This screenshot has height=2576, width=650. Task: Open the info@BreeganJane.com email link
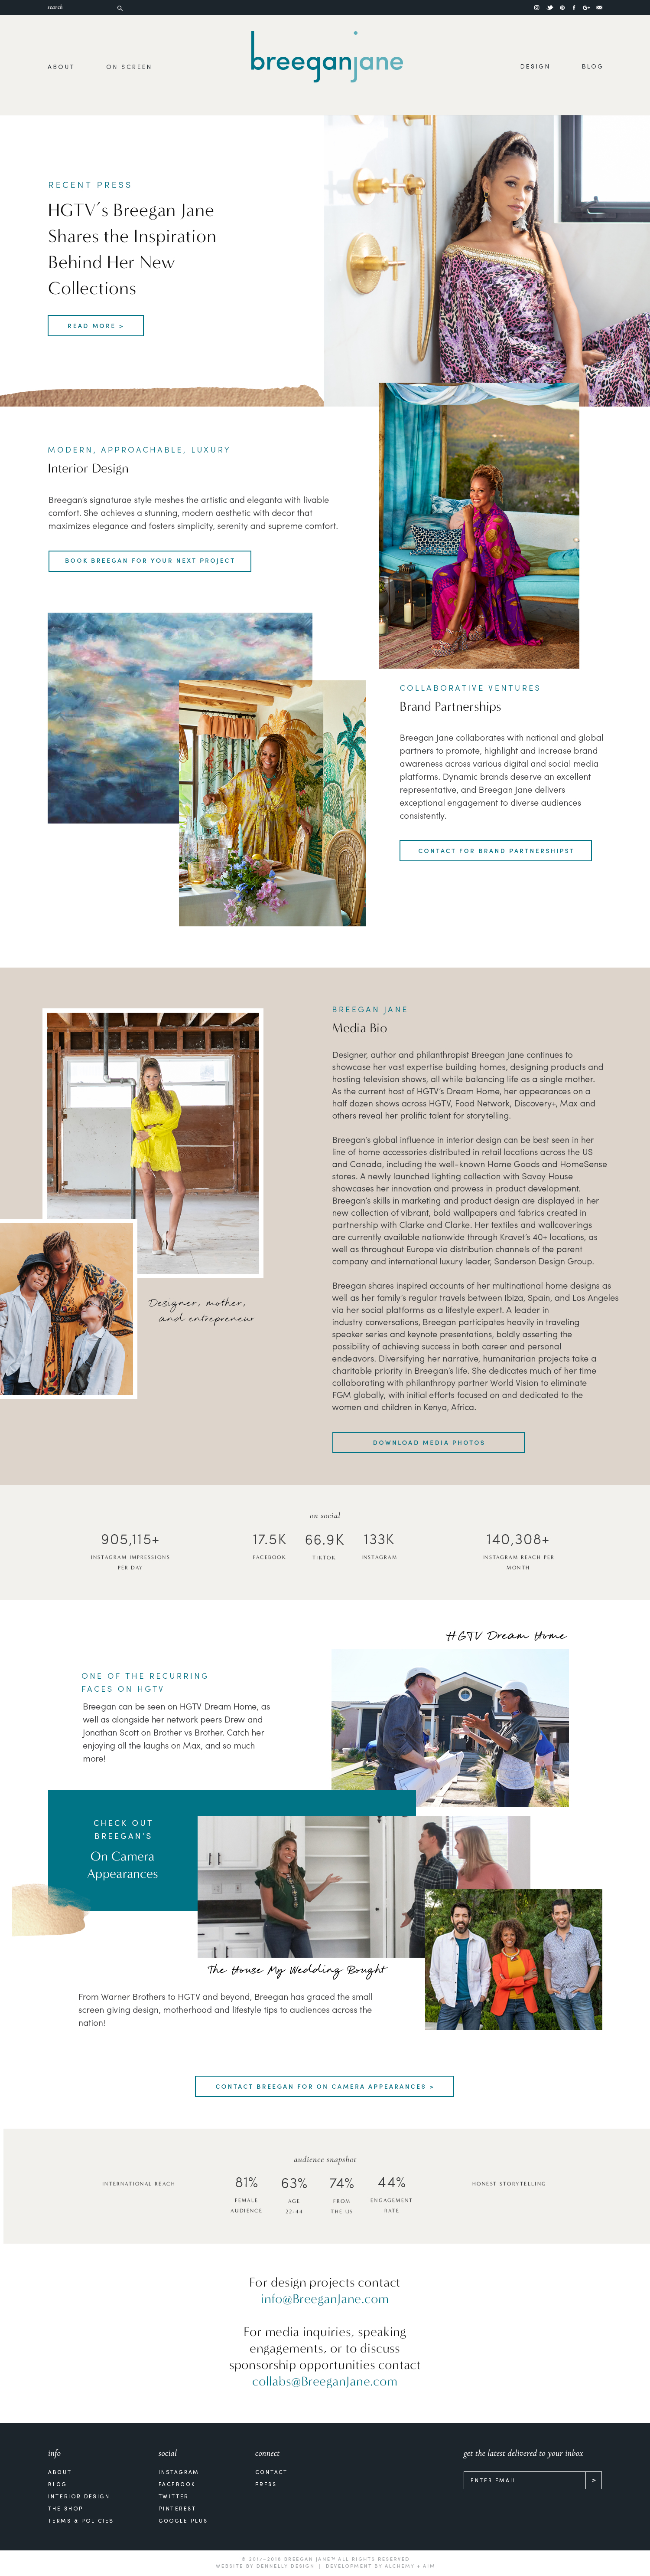(x=325, y=2299)
